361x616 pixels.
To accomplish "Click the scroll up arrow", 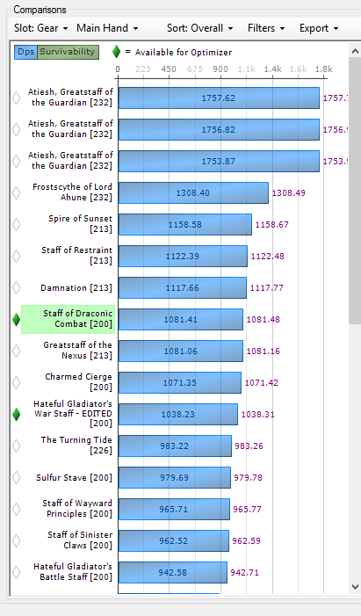I will [355, 51].
